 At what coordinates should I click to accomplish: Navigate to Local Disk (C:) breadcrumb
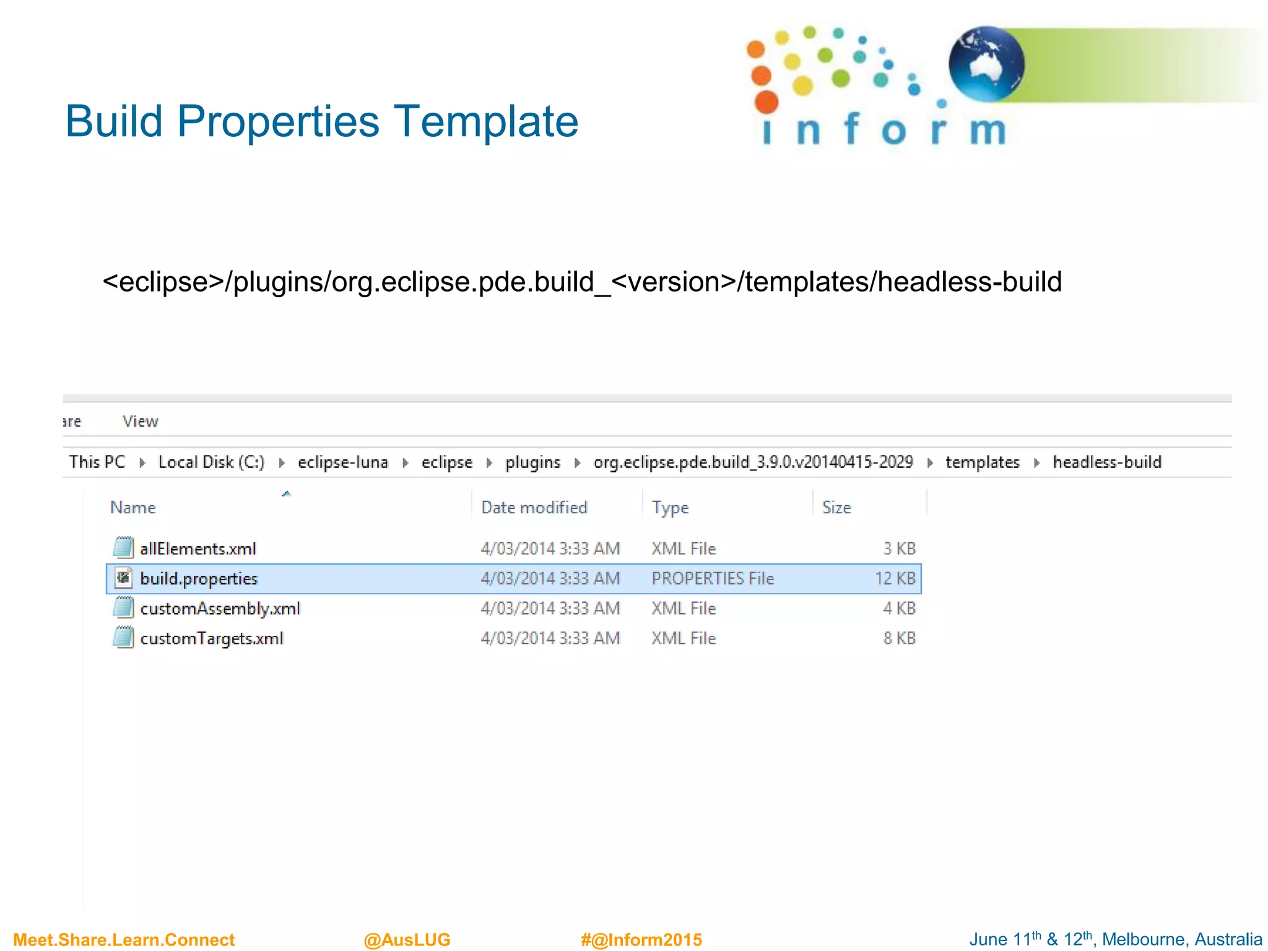click(x=211, y=462)
